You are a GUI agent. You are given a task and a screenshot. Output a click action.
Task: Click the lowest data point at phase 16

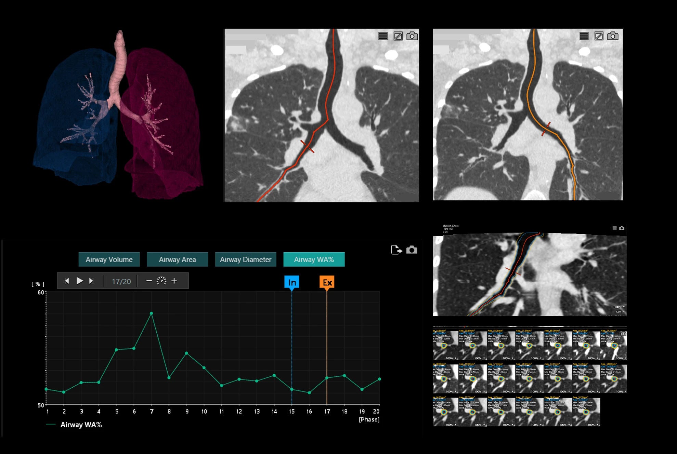tap(309, 393)
